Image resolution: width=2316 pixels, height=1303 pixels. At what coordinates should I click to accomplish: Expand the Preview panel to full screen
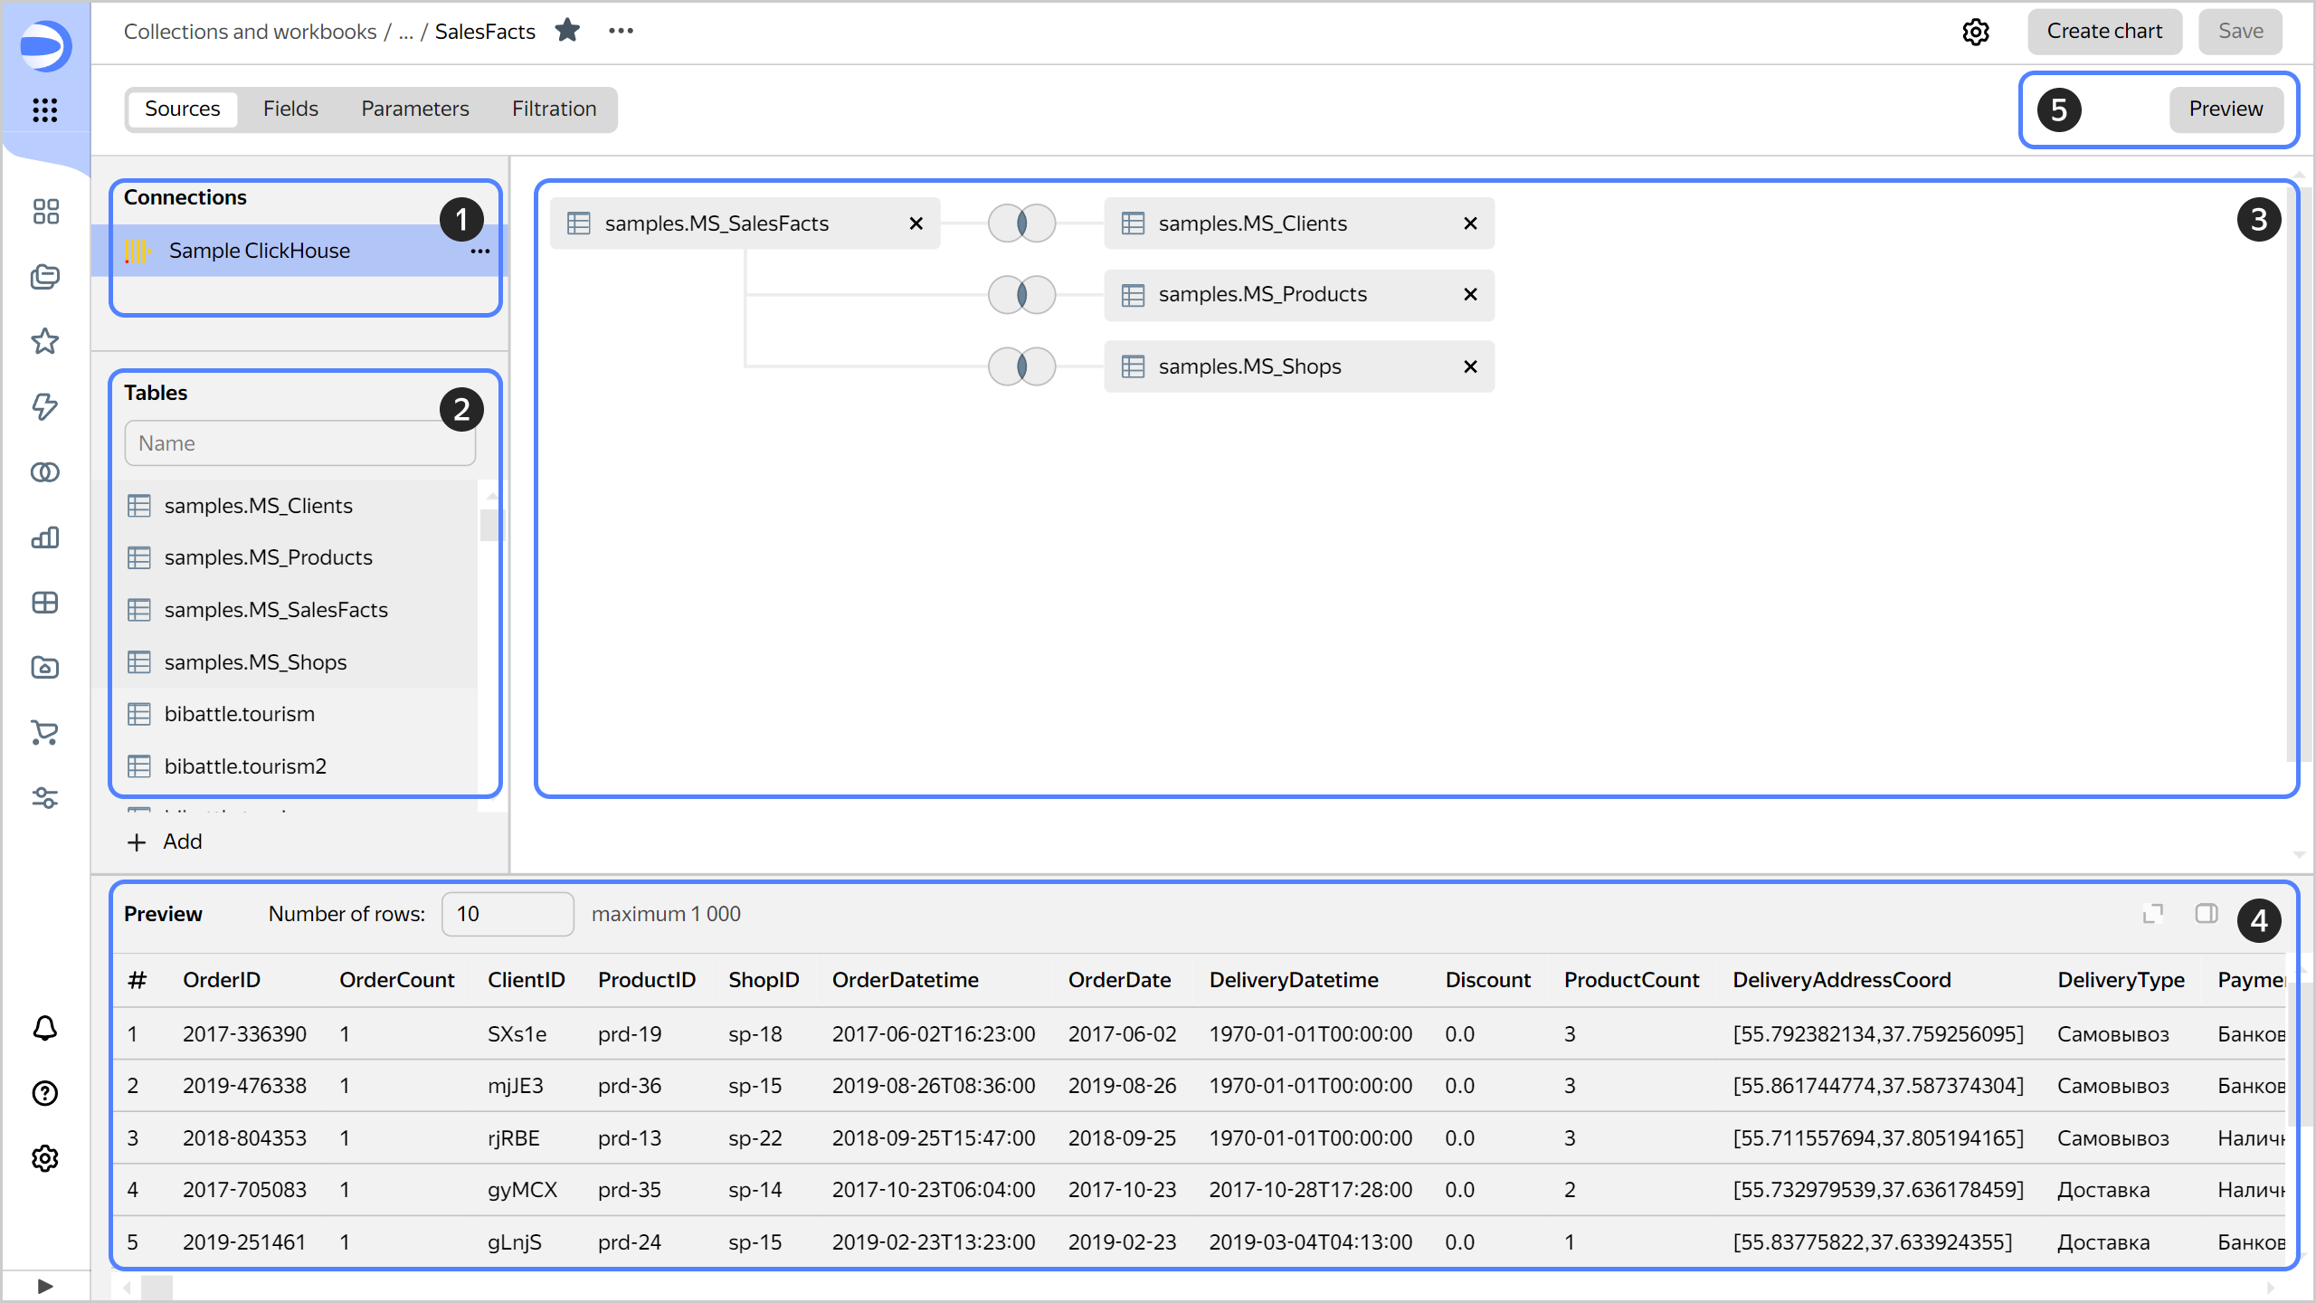click(x=2152, y=913)
